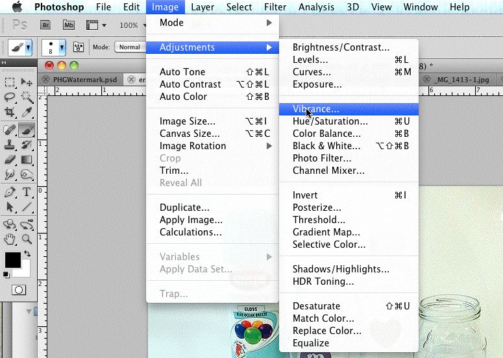Screen dimensions: 503x358
Task: Select the Zoom tool
Action: pyautogui.click(x=27, y=239)
